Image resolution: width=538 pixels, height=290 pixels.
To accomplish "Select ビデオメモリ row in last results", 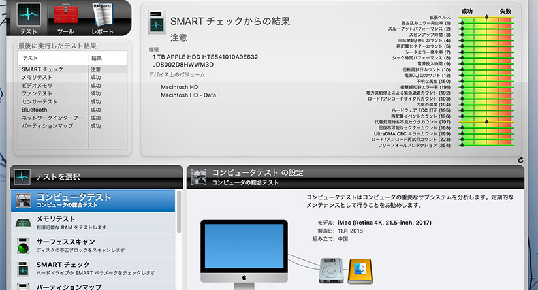I will 72,86.
